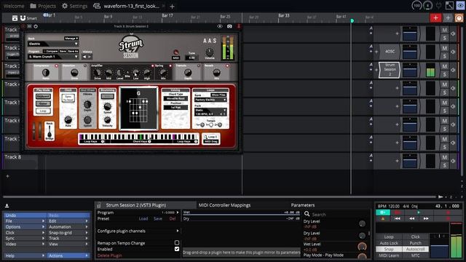Solo Track 8 using the S button
466x262 pixels.
[x=444, y=165]
